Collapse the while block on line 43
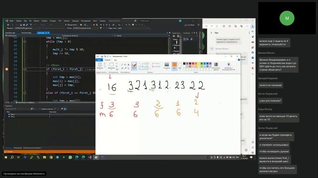 pyautogui.click(x=25, y=42)
